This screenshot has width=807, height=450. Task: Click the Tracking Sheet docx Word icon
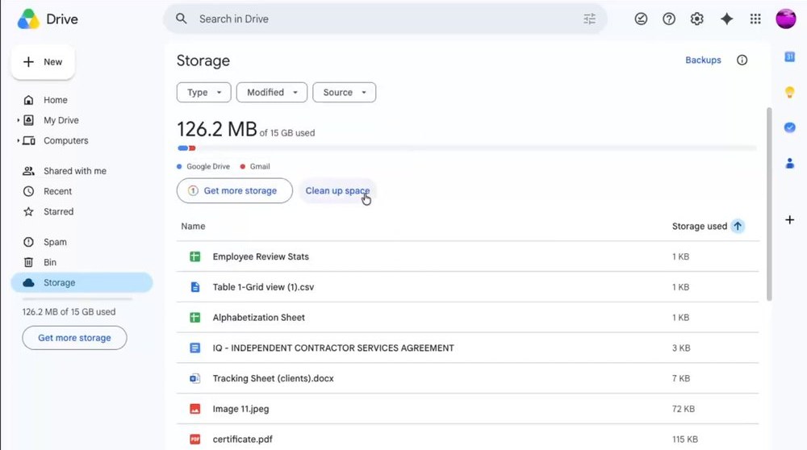click(x=195, y=378)
